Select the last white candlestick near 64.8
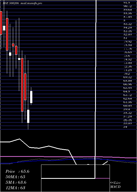 [31, 97]
